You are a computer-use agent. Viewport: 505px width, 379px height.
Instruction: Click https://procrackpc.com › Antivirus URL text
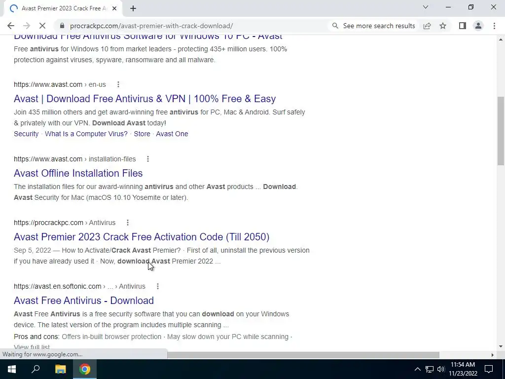point(65,223)
